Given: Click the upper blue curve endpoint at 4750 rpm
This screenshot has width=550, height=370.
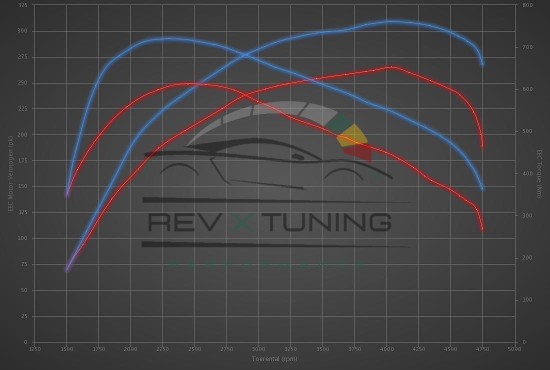Looking at the screenshot, I should [482, 64].
